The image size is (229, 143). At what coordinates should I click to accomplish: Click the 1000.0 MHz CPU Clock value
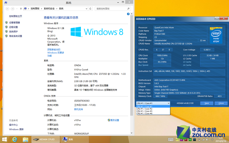[162, 55]
